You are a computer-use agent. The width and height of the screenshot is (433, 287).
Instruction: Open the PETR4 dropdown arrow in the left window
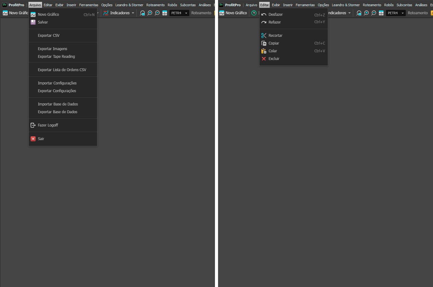186,13
